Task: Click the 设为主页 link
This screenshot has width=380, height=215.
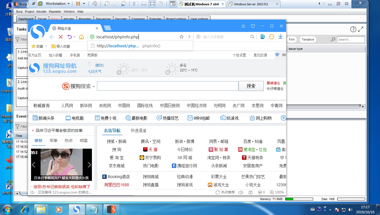Action: (x=35, y=55)
